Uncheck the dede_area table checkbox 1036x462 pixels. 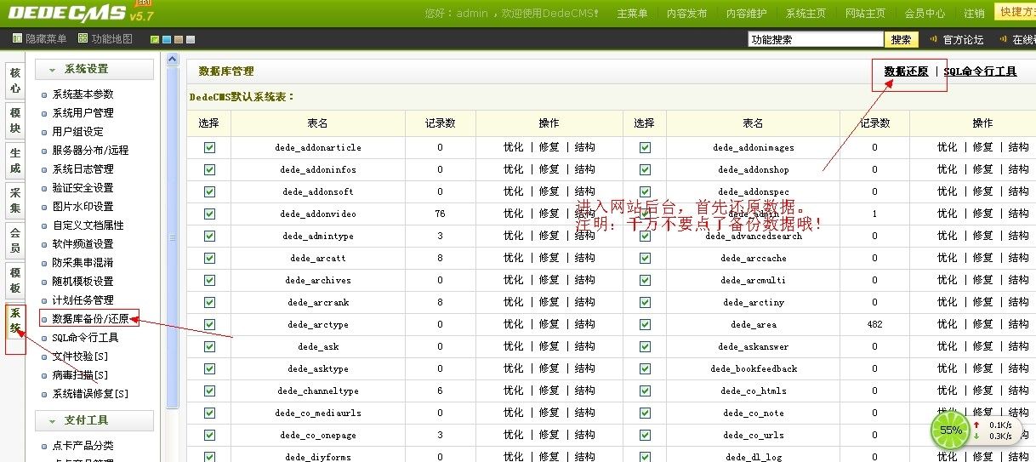pos(645,324)
